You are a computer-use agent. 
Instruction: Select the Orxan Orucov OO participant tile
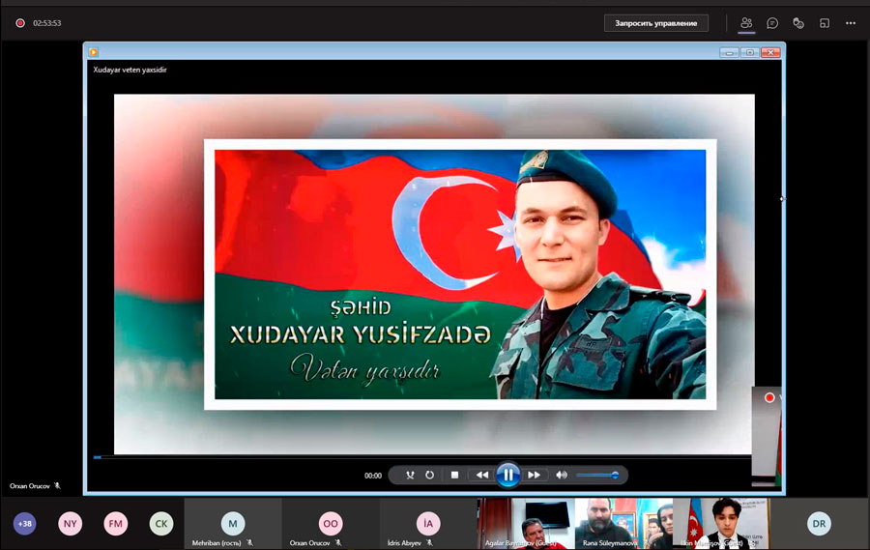click(331, 523)
